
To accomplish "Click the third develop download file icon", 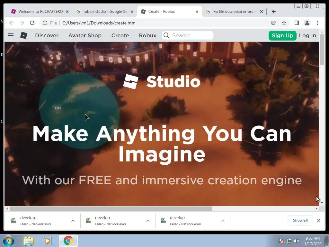I will pyautogui.click(x=163, y=220).
